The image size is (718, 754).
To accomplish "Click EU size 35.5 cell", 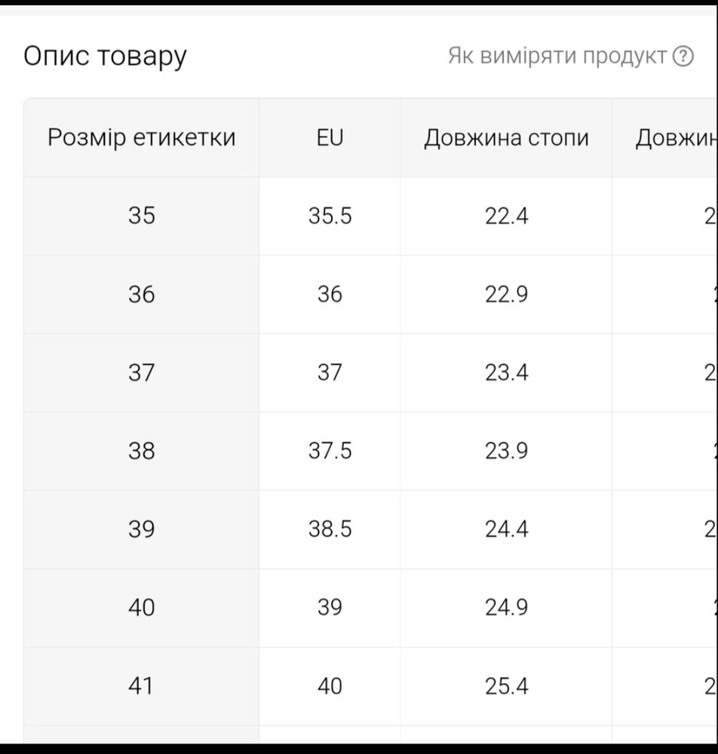I will tap(330, 216).
